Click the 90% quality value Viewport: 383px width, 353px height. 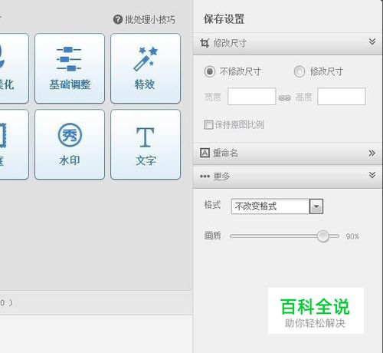pos(352,236)
